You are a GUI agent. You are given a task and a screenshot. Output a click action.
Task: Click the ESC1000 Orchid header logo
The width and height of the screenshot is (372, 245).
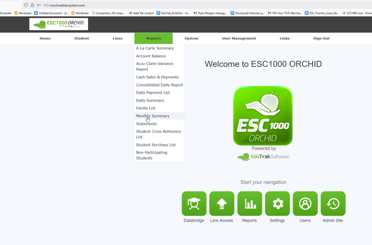(58, 24)
